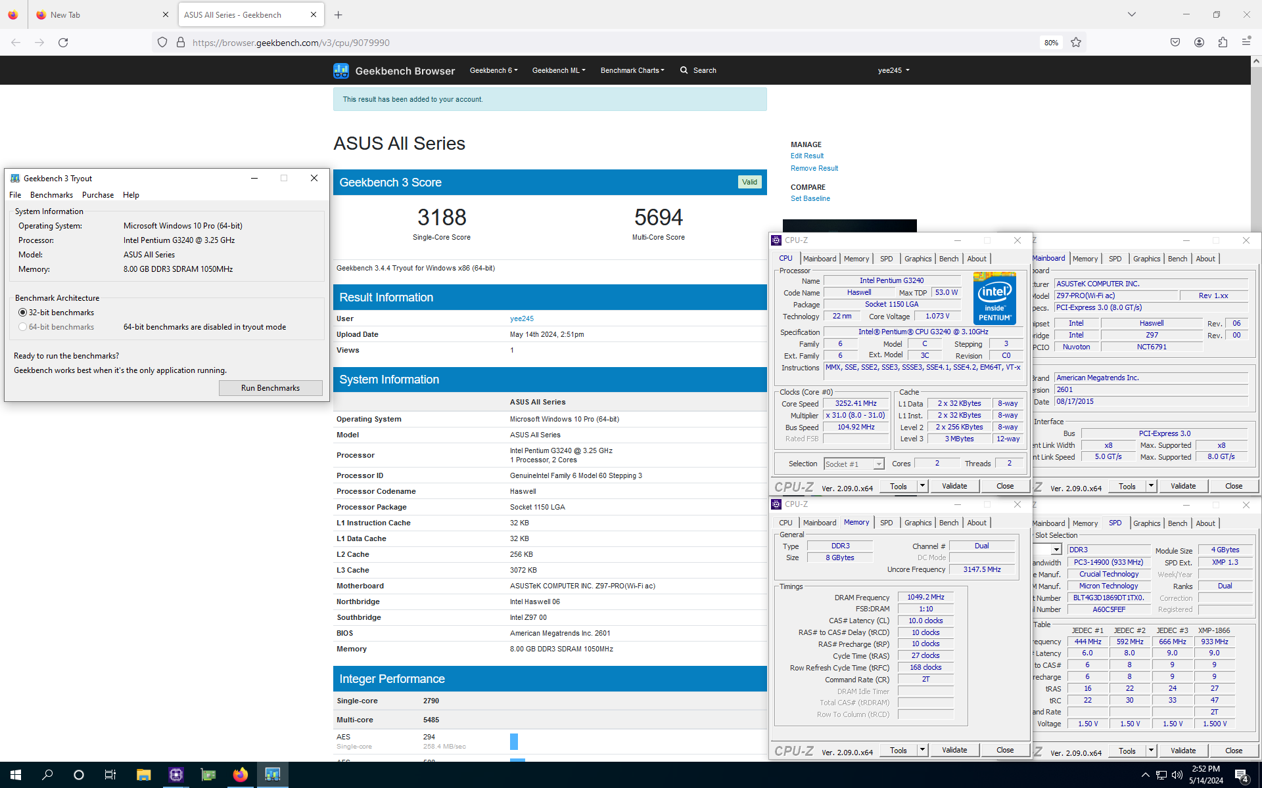
Task: Close the ASUS All Series Geekbench tab
Action: tap(314, 14)
